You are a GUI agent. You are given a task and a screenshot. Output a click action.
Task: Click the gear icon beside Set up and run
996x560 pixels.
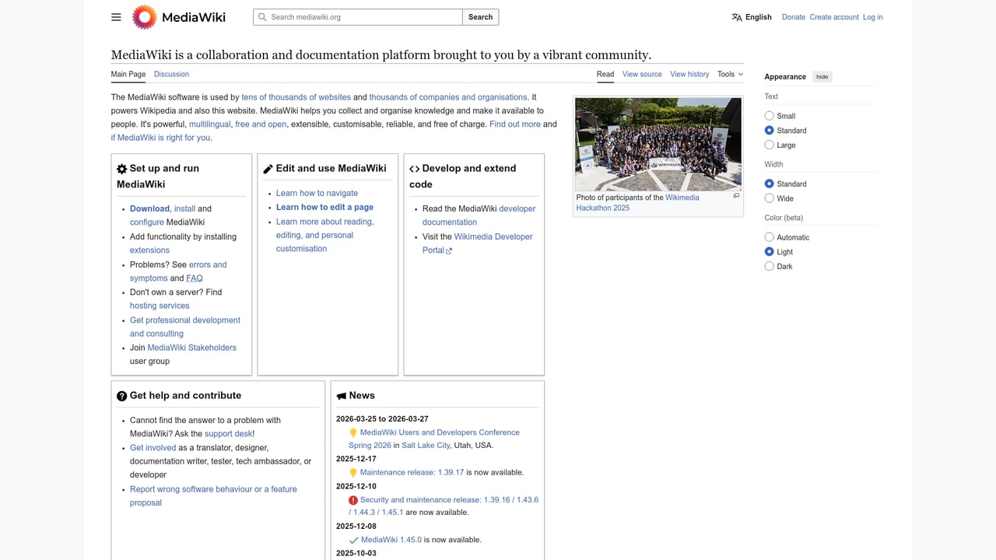pos(122,168)
